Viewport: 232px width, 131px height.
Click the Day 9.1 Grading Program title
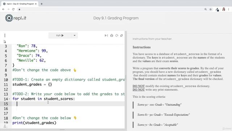pos(116,18)
